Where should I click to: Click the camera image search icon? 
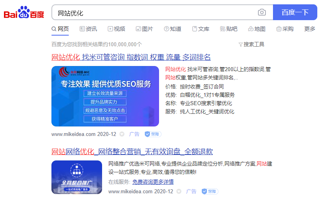point(262,12)
